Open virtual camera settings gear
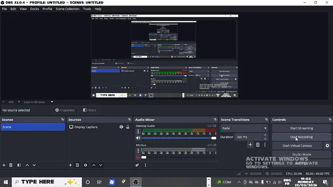 327,146
